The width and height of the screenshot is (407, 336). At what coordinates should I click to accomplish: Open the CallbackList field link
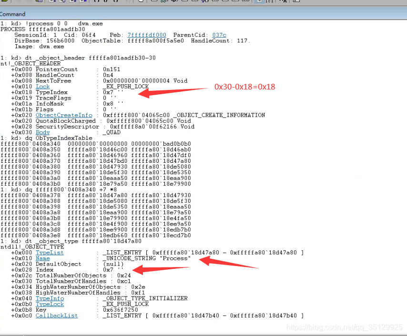point(57,316)
